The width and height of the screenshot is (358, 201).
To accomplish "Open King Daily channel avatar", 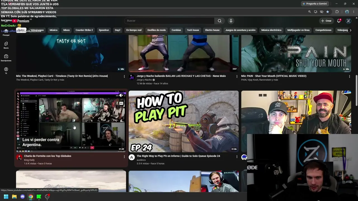I will pyautogui.click(x=19, y=157).
